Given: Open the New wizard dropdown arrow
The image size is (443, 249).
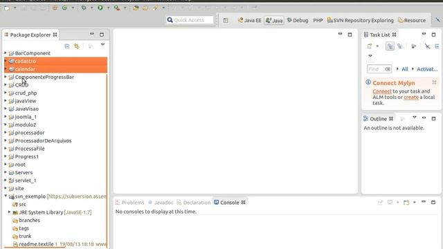Looking at the screenshot, I should [x=15, y=8].
